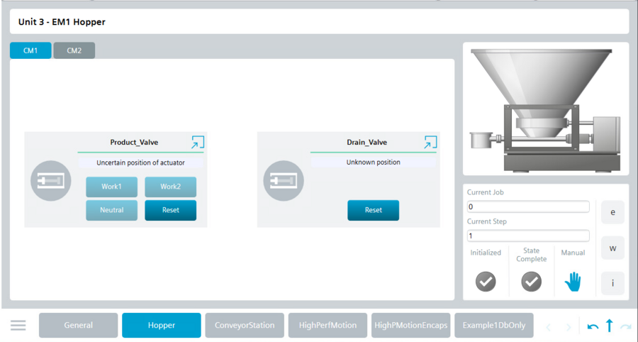Open the Example1DbOnly screen
The width and height of the screenshot is (638, 342).
494,325
